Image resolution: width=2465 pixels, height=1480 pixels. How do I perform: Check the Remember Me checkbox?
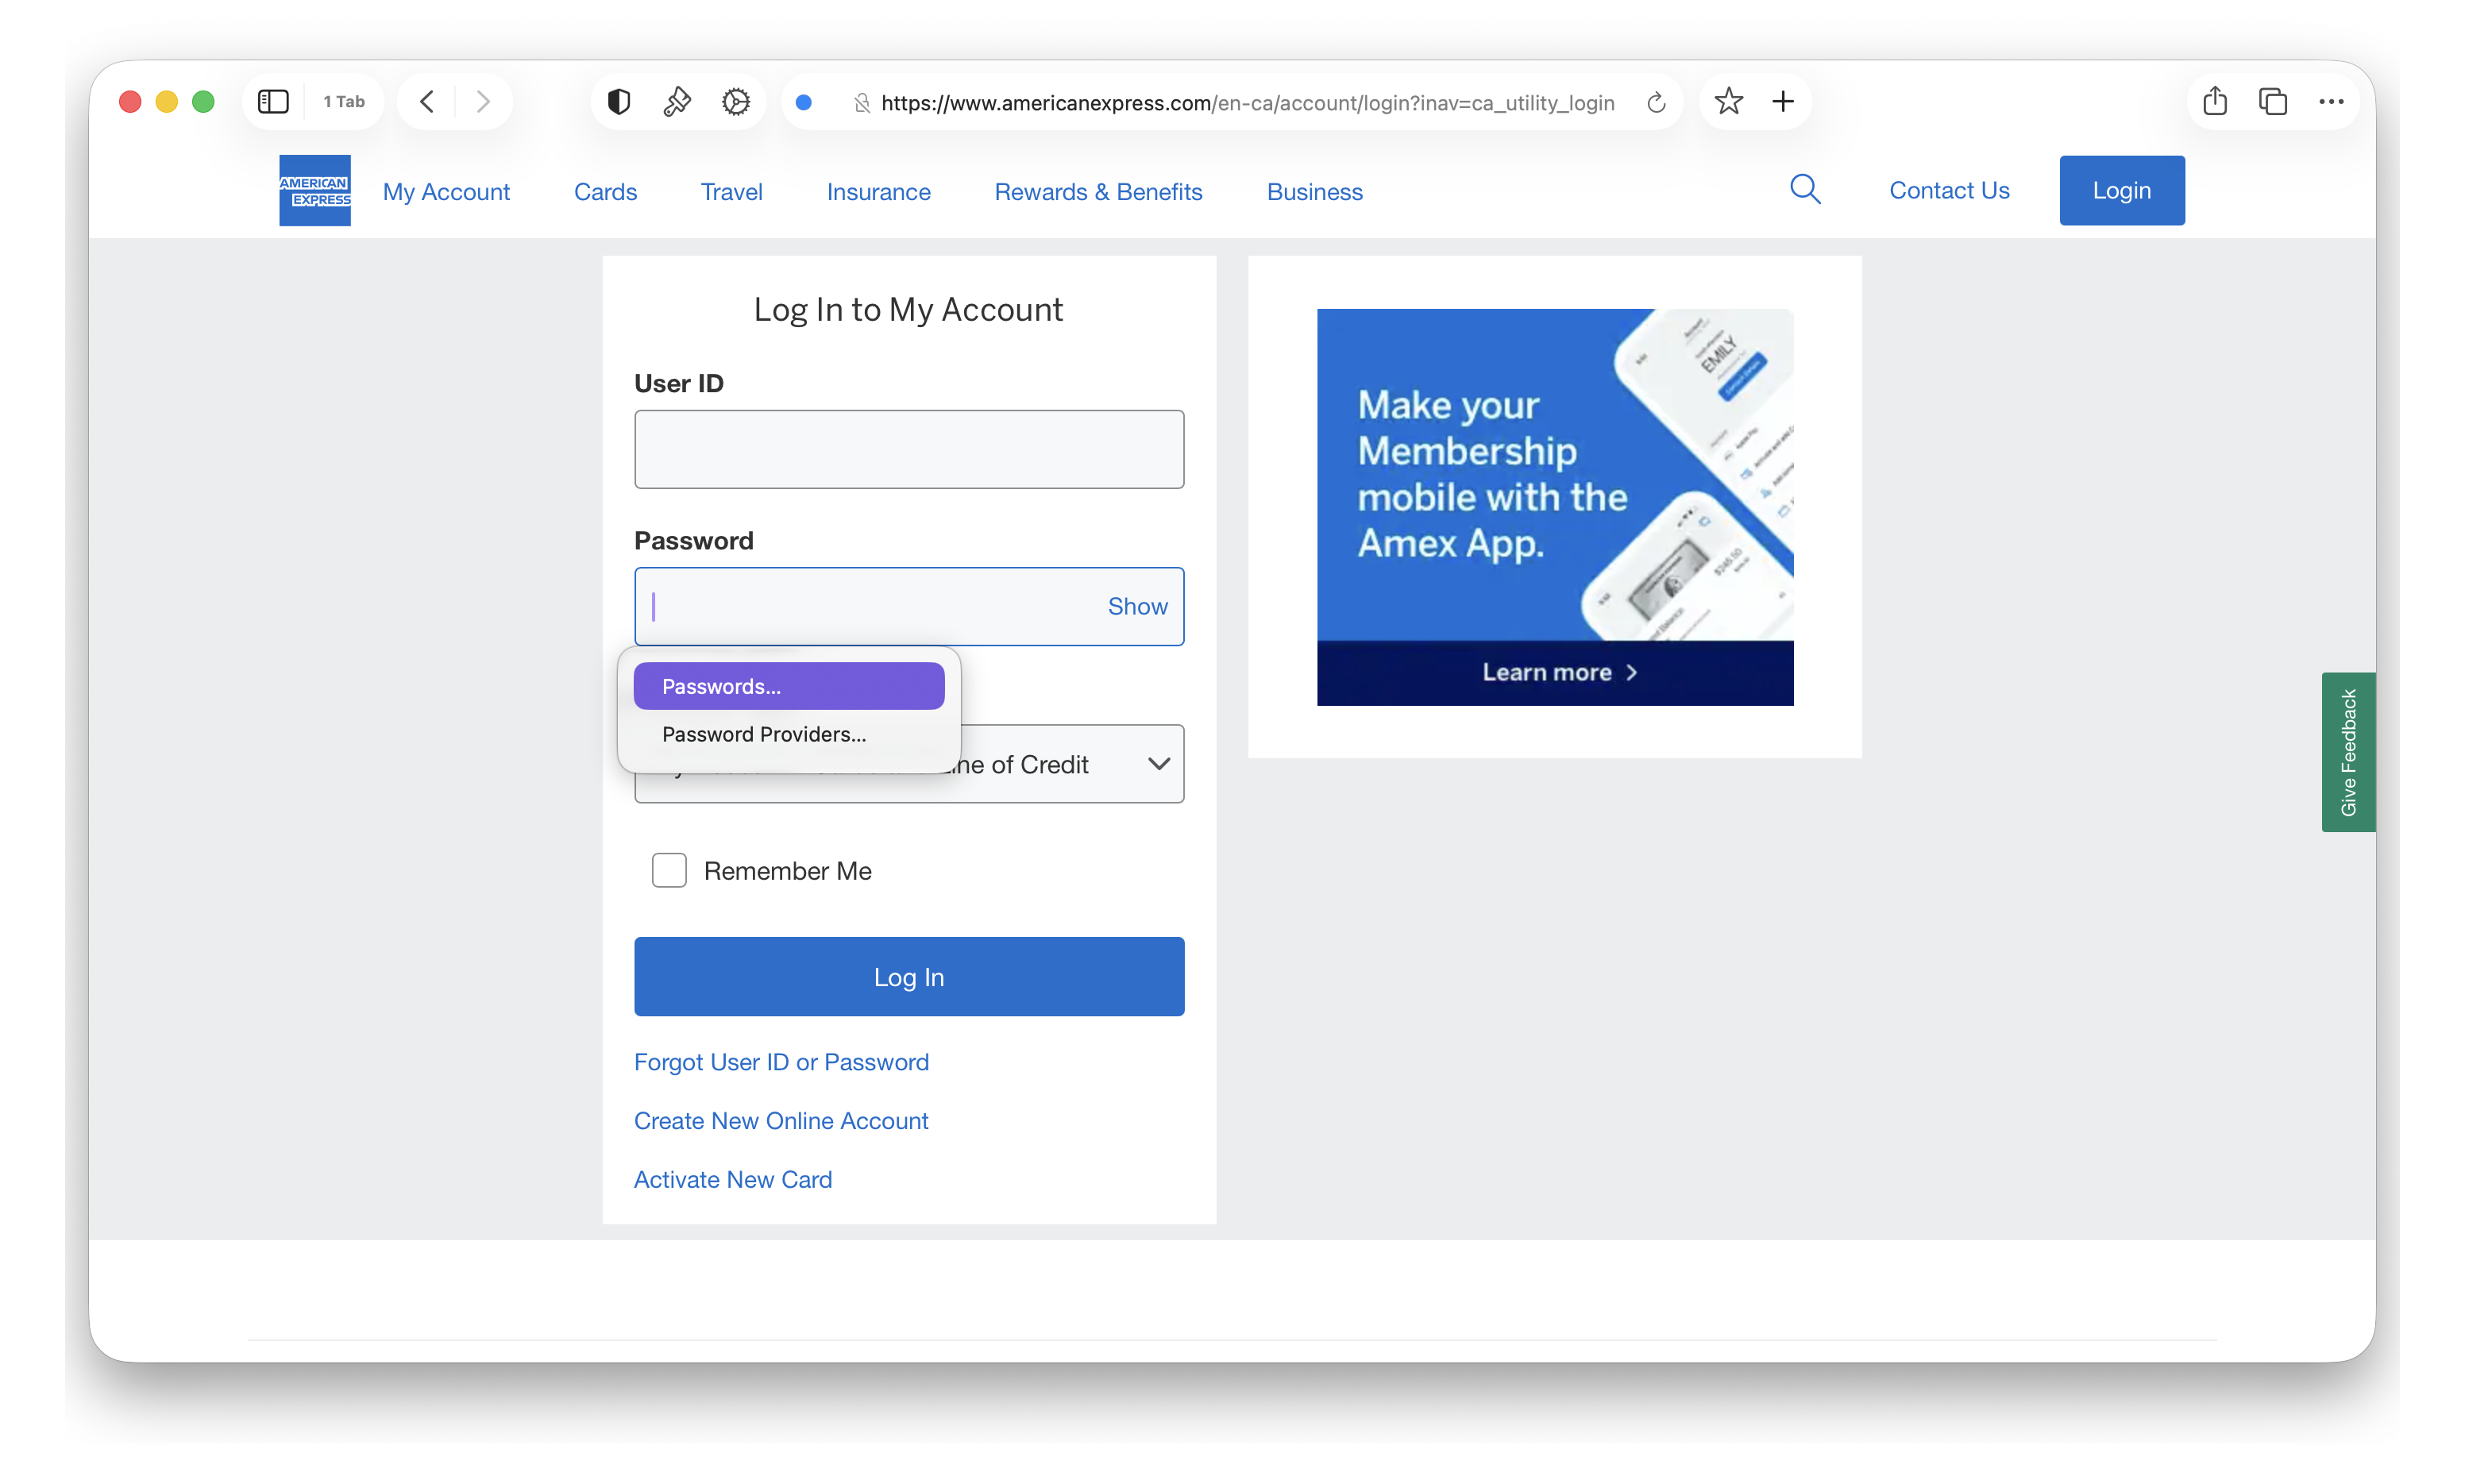[669, 869]
